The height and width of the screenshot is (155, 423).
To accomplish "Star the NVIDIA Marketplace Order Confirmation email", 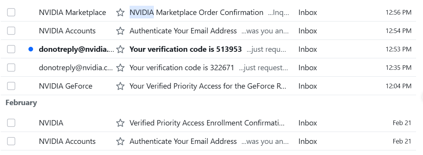I will (120, 12).
